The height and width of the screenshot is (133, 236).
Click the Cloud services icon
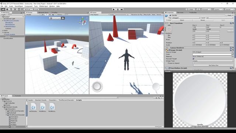[198, 9]
